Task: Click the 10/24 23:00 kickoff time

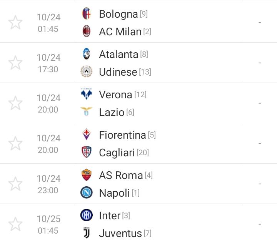Action: [x=48, y=184]
